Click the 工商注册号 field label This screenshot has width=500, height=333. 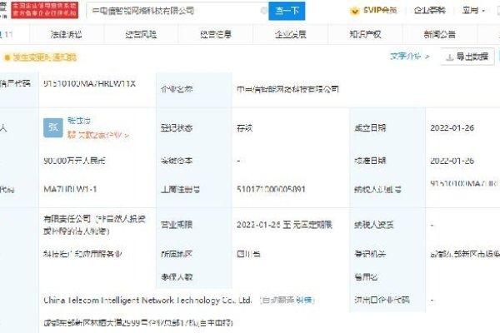click(x=181, y=190)
